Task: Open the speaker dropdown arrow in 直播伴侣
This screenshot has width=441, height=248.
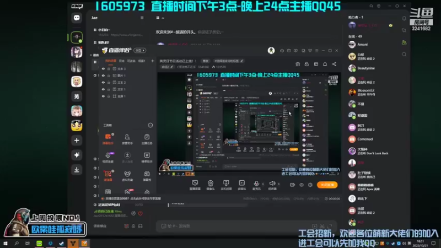Action: 279,184
